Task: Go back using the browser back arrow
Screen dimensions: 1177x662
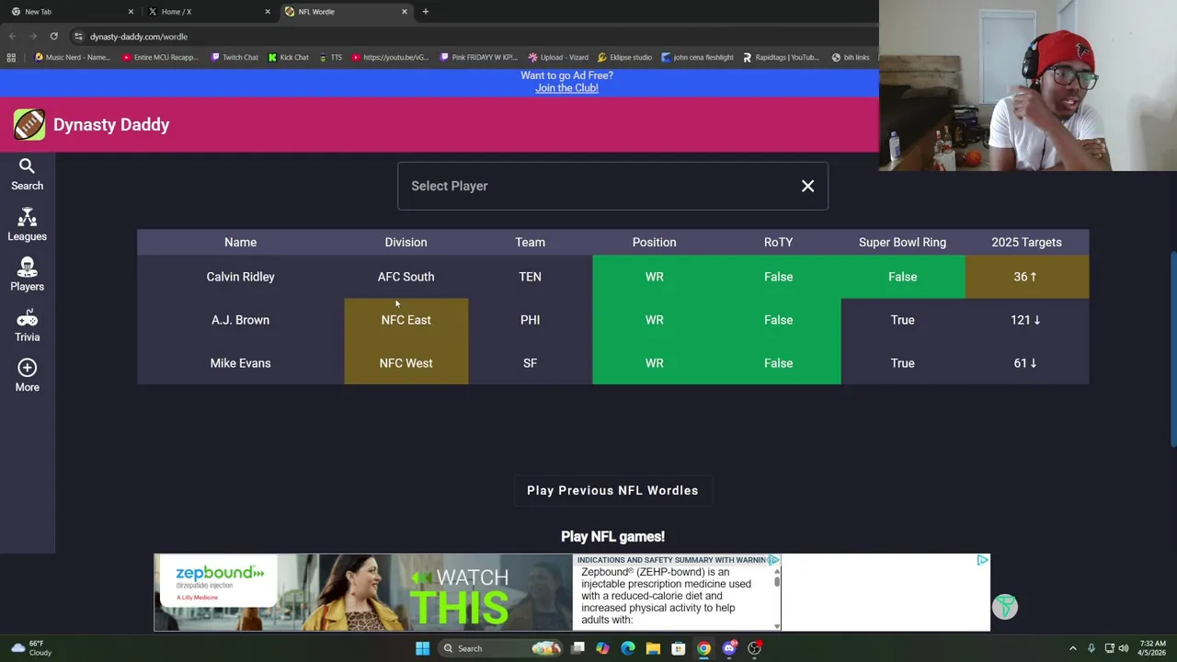Action: tap(12, 37)
